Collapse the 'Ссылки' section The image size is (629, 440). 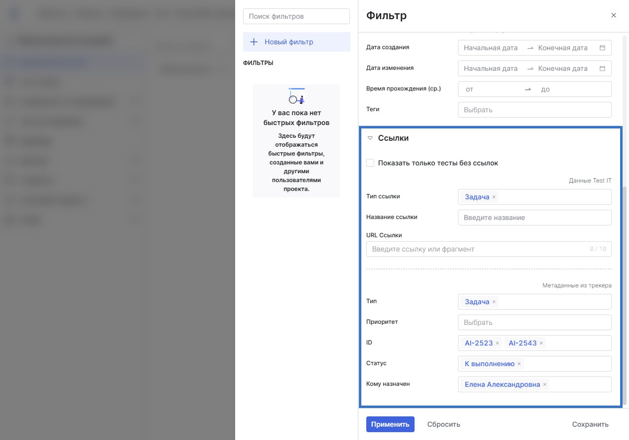[x=370, y=138]
